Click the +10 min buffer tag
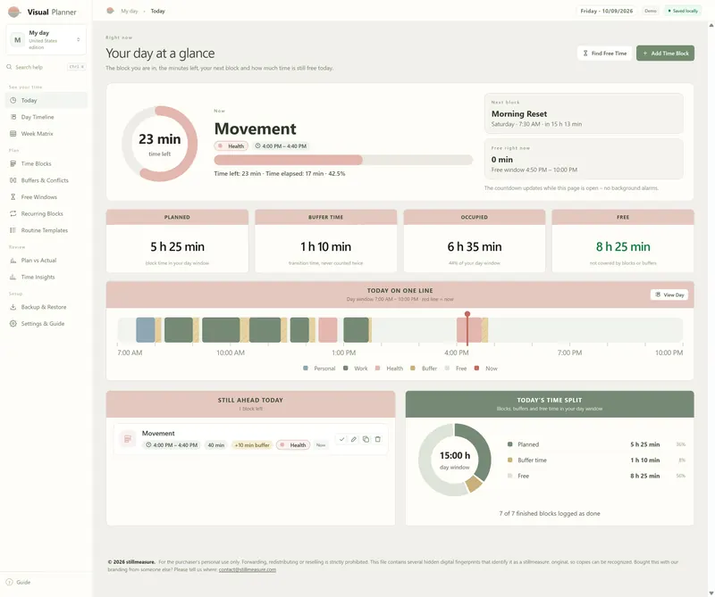This screenshot has height=597, width=715. [252, 445]
